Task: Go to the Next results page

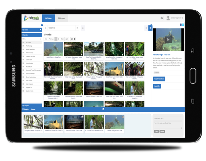Action: tap(62, 39)
